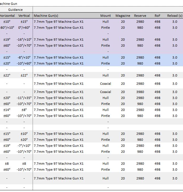Click horizontal ±15° beside -8°/+10°
The width and height of the screenshot is (183, 192).
[7, 57]
